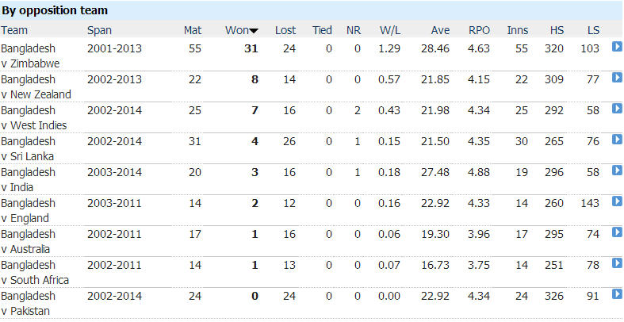Select the Bangladesh v Zimbabwe team cell
624x322 pixels.
pos(30,56)
